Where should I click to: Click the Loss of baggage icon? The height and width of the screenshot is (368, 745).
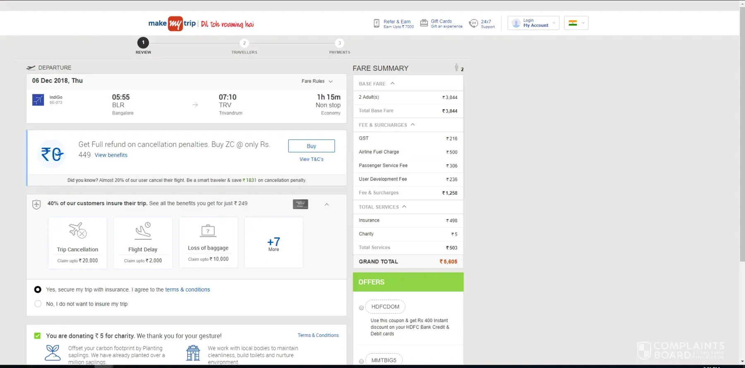point(208,231)
